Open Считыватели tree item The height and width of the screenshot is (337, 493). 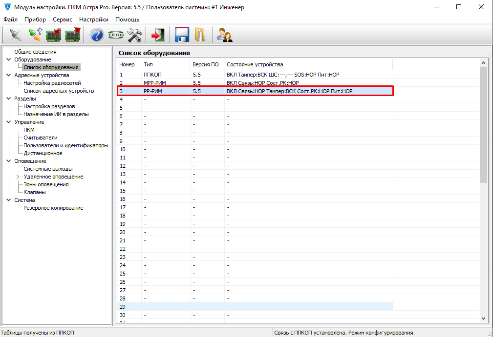pyautogui.click(x=41, y=138)
